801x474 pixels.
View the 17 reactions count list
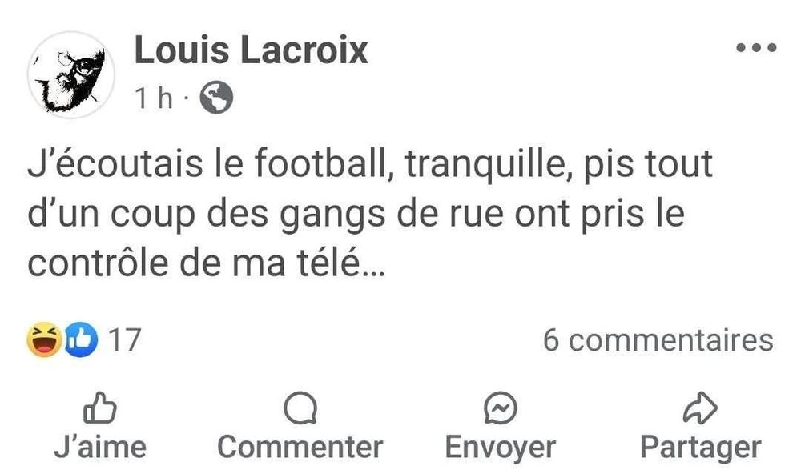point(125,340)
